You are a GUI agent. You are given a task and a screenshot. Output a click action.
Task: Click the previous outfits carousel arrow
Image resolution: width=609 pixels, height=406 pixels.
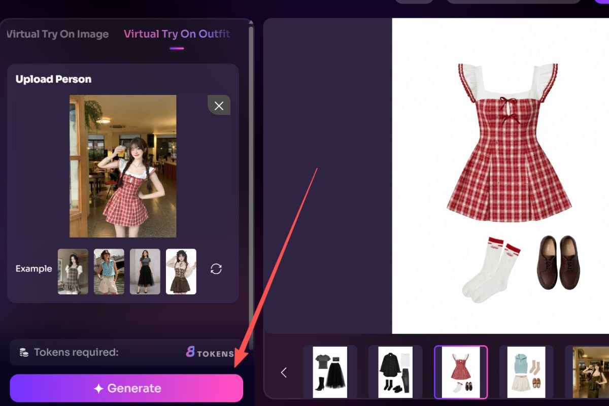click(x=284, y=373)
